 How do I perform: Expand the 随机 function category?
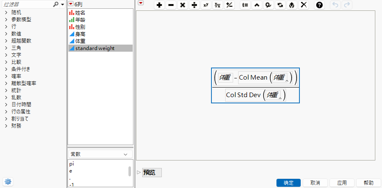pyautogui.click(x=6, y=13)
